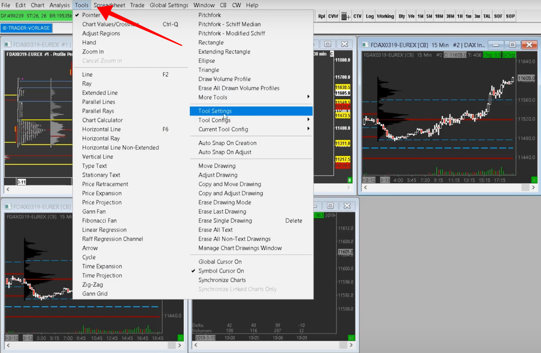Select the IB-TRADER-VORLAGE chartbook tab
The width and height of the screenshot is (541, 353).
pyautogui.click(x=26, y=28)
